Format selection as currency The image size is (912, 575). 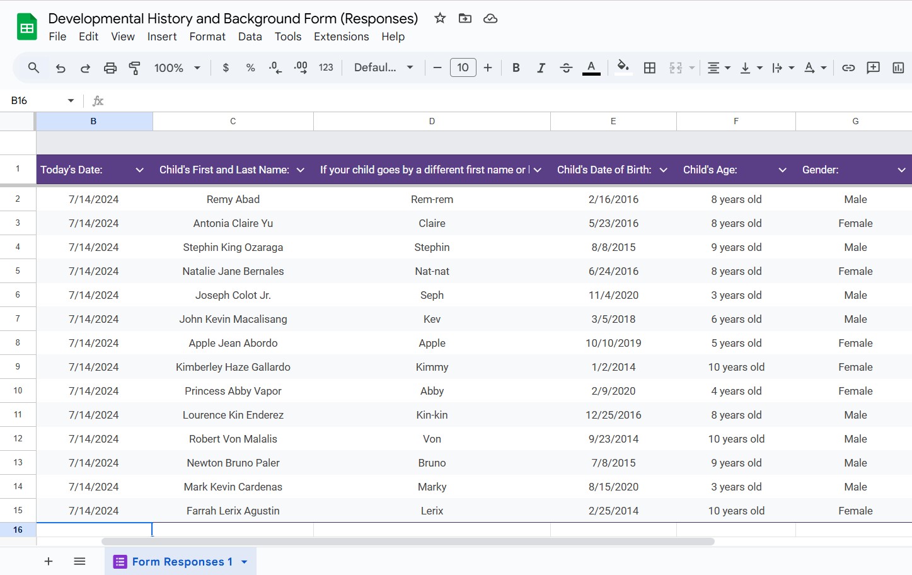click(x=226, y=68)
